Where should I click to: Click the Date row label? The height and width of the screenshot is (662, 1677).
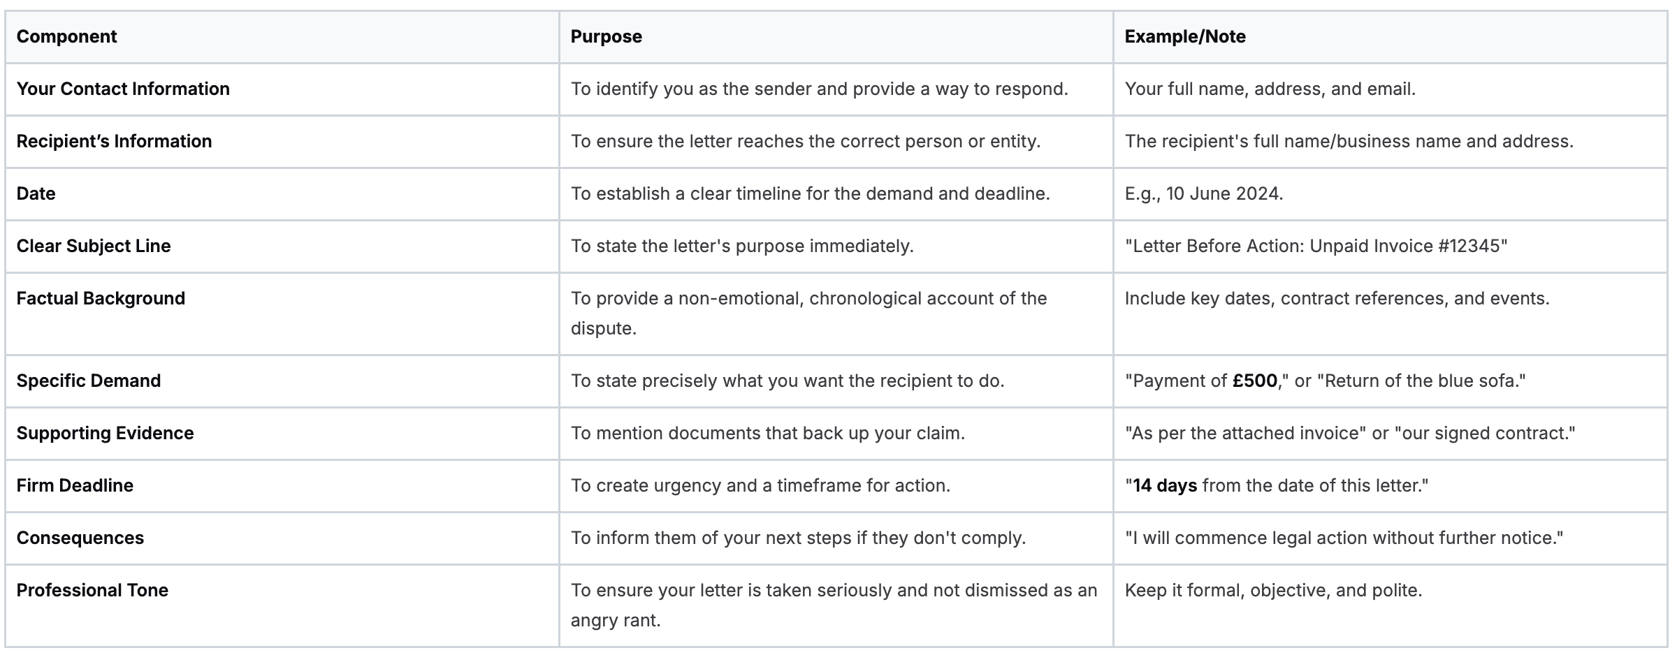coord(36,193)
